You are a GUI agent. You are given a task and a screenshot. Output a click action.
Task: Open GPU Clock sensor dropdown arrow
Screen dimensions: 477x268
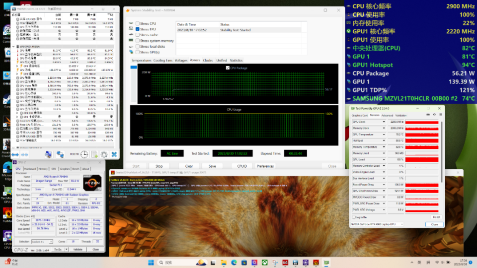(x=384, y=122)
